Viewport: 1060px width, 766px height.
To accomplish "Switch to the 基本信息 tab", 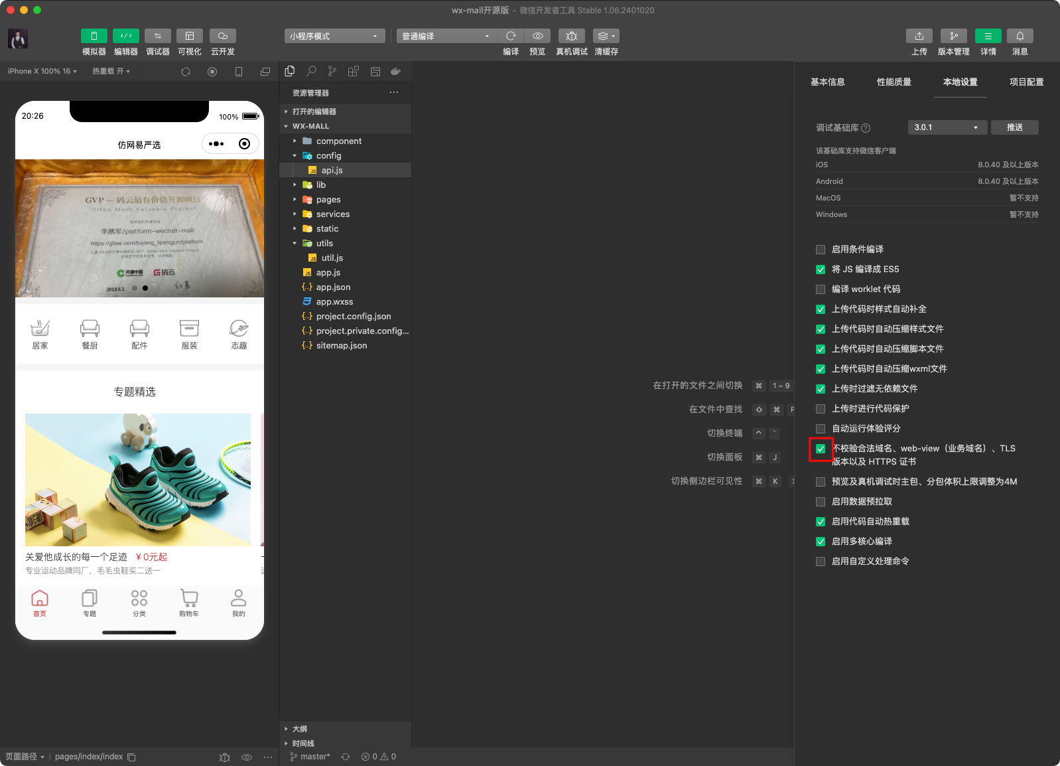I will point(828,82).
